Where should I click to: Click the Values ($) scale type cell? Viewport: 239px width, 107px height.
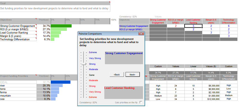pos(211,66)
